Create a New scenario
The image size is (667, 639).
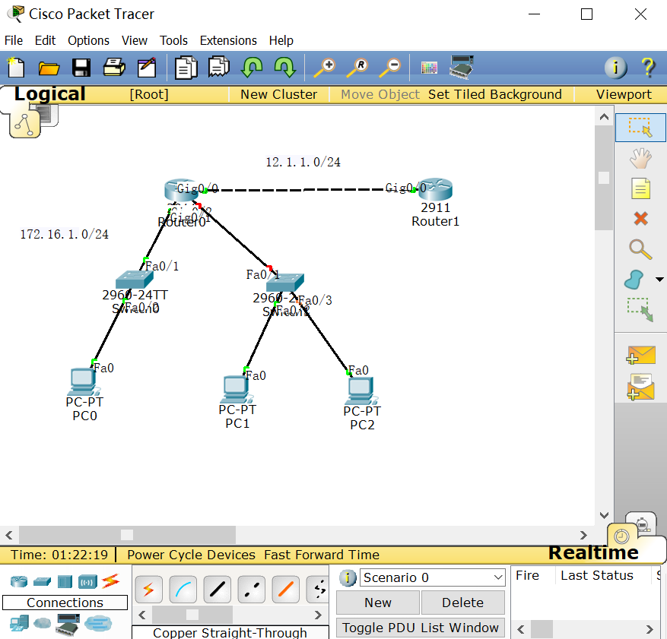[378, 603]
